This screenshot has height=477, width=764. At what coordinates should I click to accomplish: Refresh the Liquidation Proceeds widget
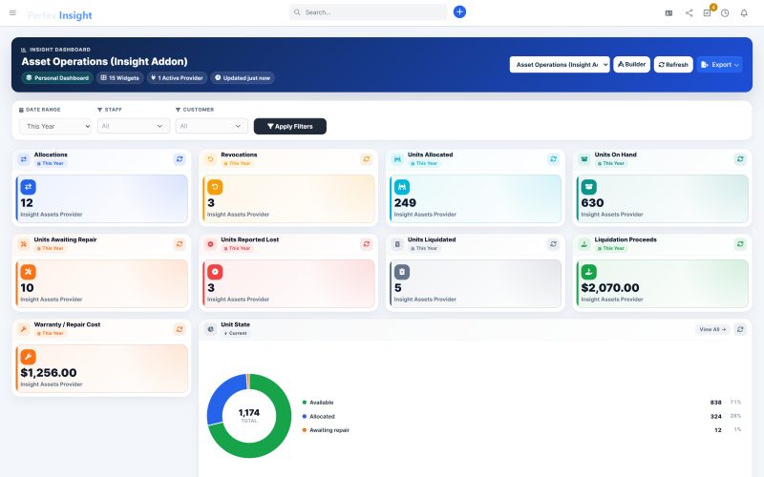pos(740,244)
